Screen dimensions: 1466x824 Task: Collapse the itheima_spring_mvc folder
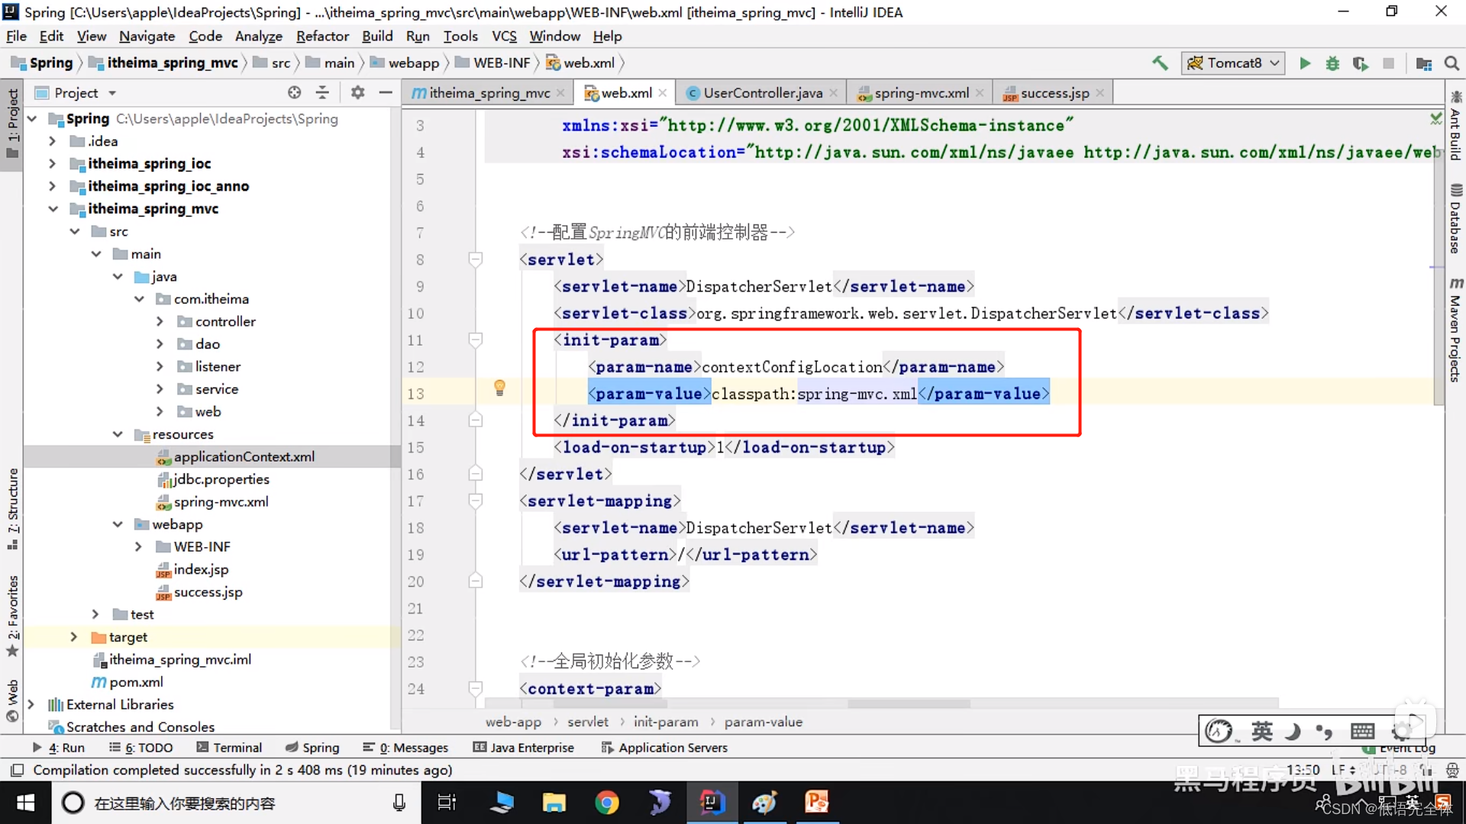click(53, 208)
